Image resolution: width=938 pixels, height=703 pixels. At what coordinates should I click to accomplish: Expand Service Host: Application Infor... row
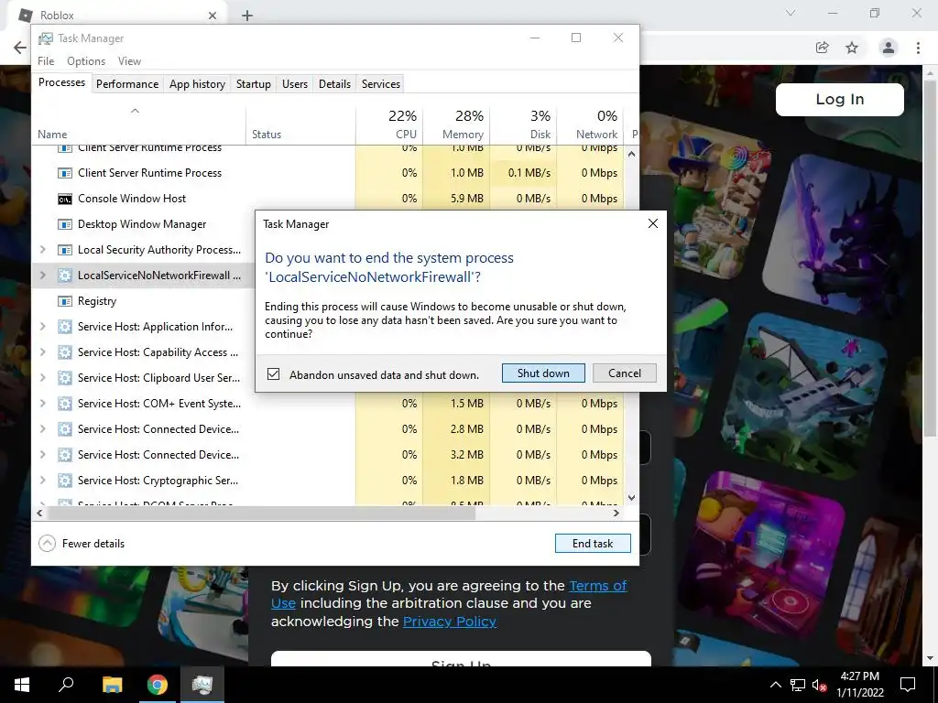(x=42, y=327)
